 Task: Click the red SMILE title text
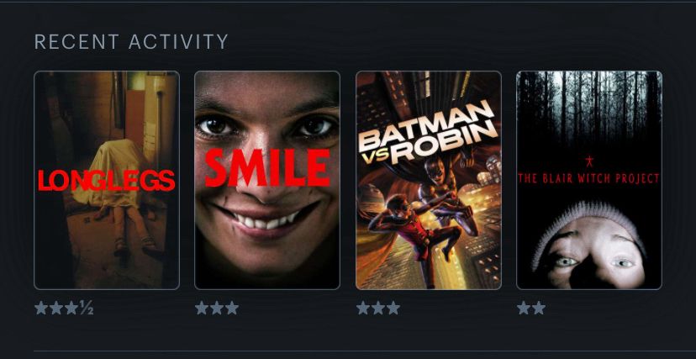coord(267,167)
